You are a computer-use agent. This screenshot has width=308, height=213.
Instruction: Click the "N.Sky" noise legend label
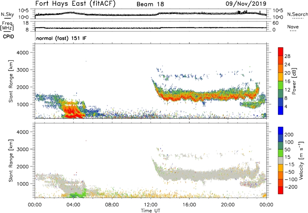click(x=7, y=14)
